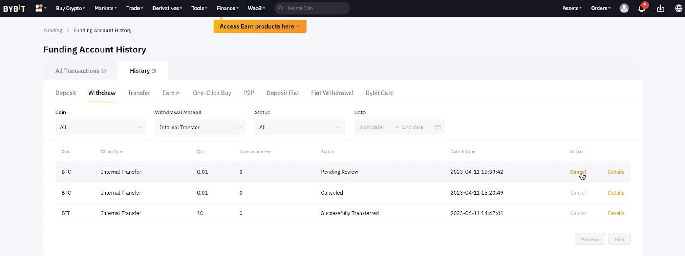685x256 pixels.
Task: Click the Start date input
Action: point(371,127)
